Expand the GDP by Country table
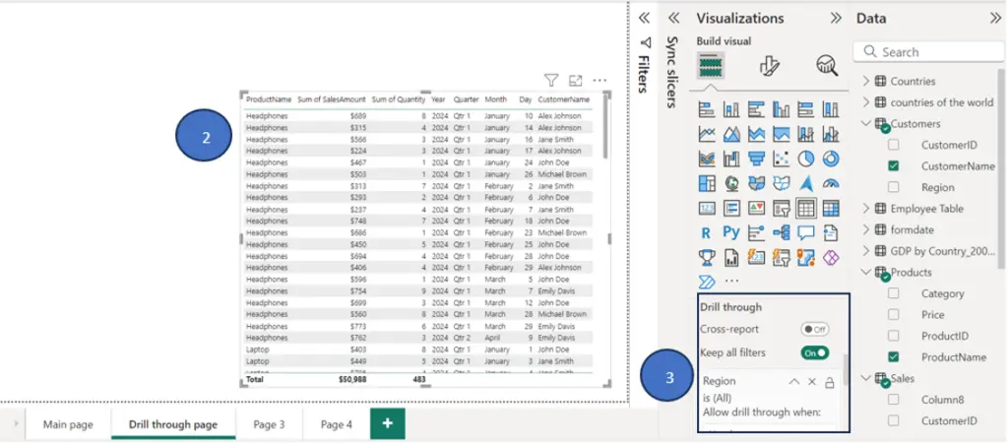Image resolution: width=1008 pixels, height=443 pixels. click(x=865, y=251)
